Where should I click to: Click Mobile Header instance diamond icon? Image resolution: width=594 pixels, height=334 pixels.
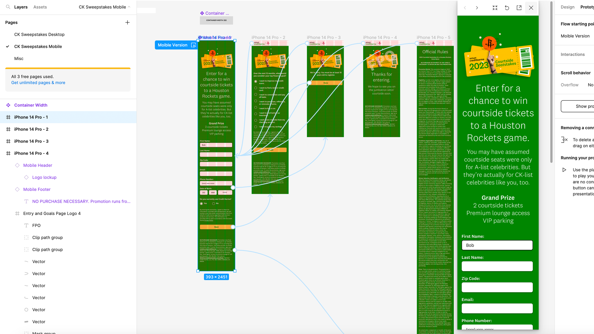pos(17,165)
